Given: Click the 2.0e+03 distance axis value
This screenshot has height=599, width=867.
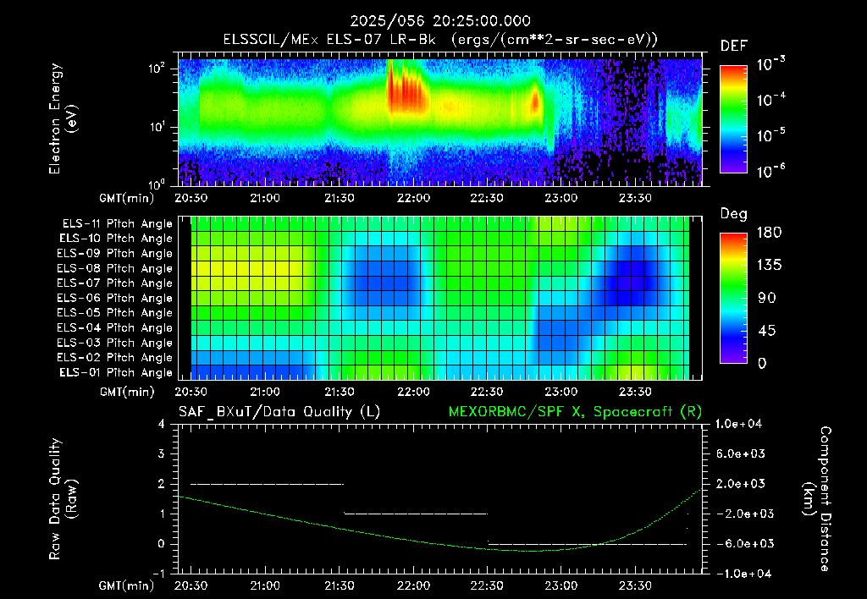Looking at the screenshot, I should pos(740,483).
